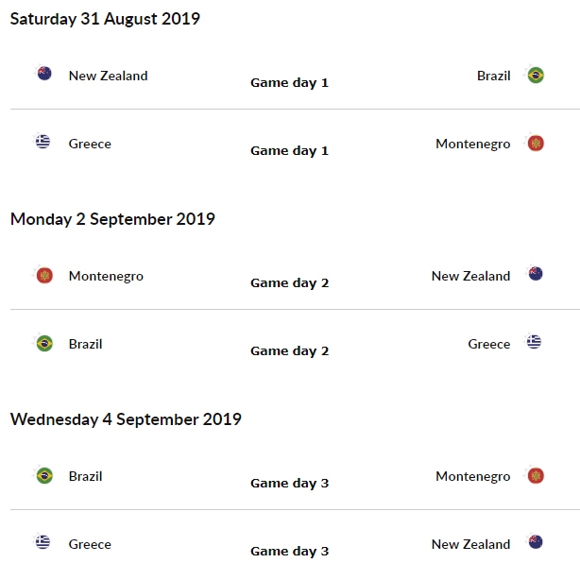The image size is (580, 563).
Task: Click New Zealand team name on 31 August
Action: point(108,76)
